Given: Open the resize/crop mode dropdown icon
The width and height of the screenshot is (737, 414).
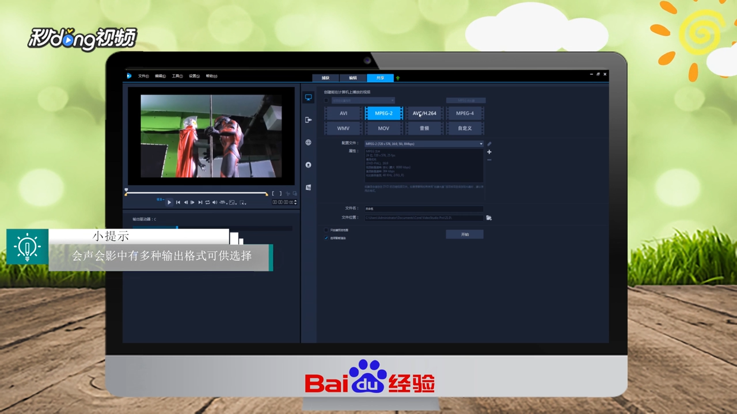Looking at the screenshot, I should pyautogui.click(x=243, y=202).
